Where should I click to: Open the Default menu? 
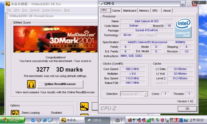click(x=35, y=10)
